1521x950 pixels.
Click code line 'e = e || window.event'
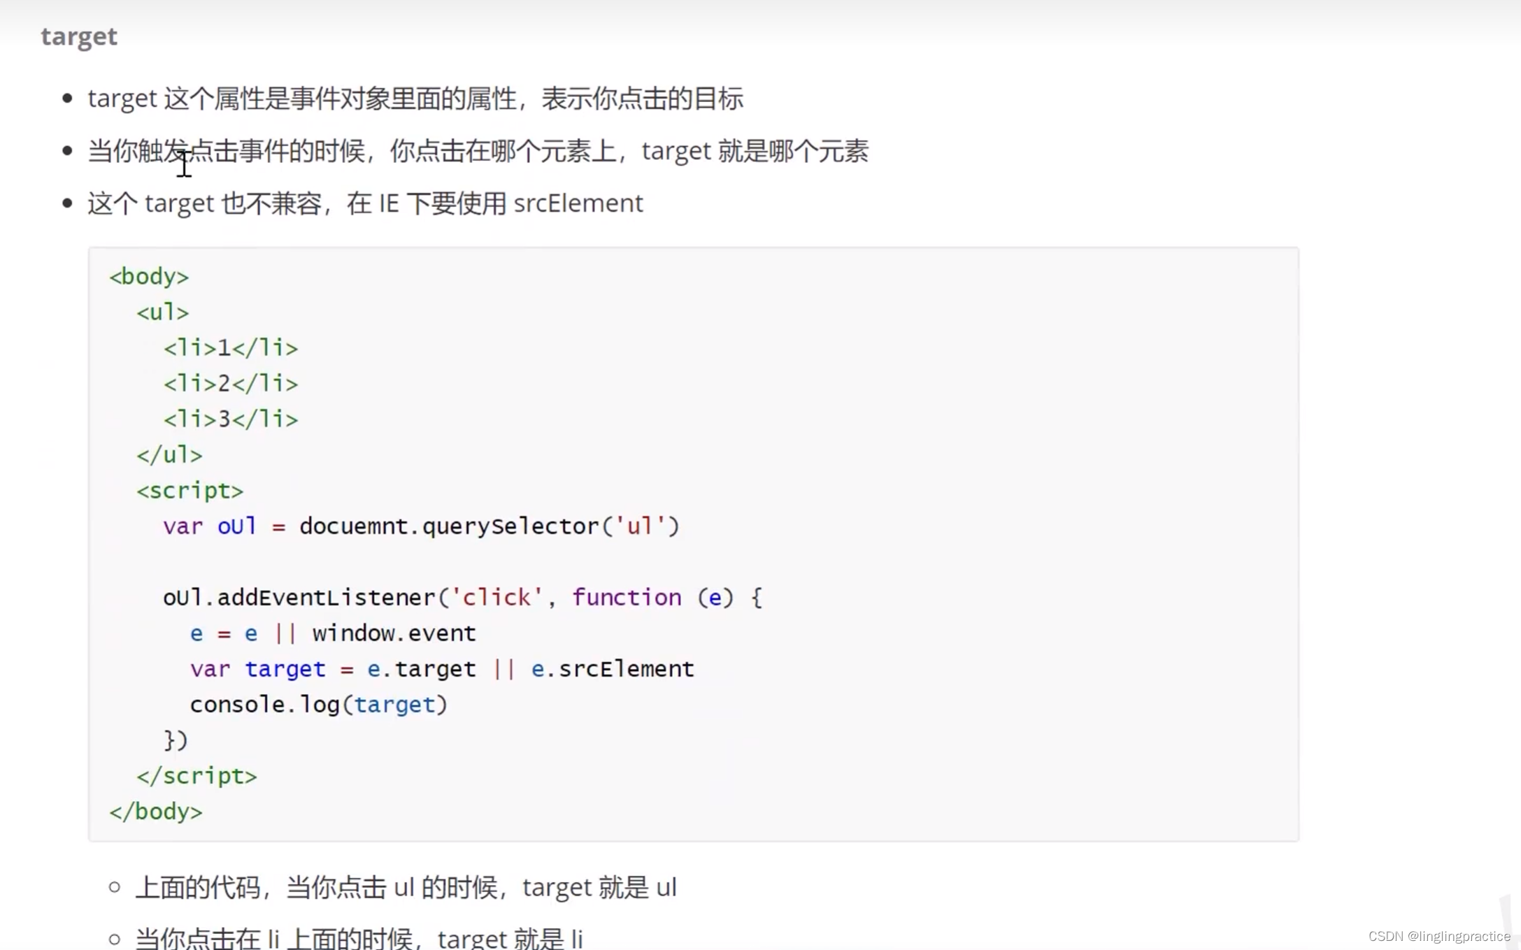(x=333, y=633)
